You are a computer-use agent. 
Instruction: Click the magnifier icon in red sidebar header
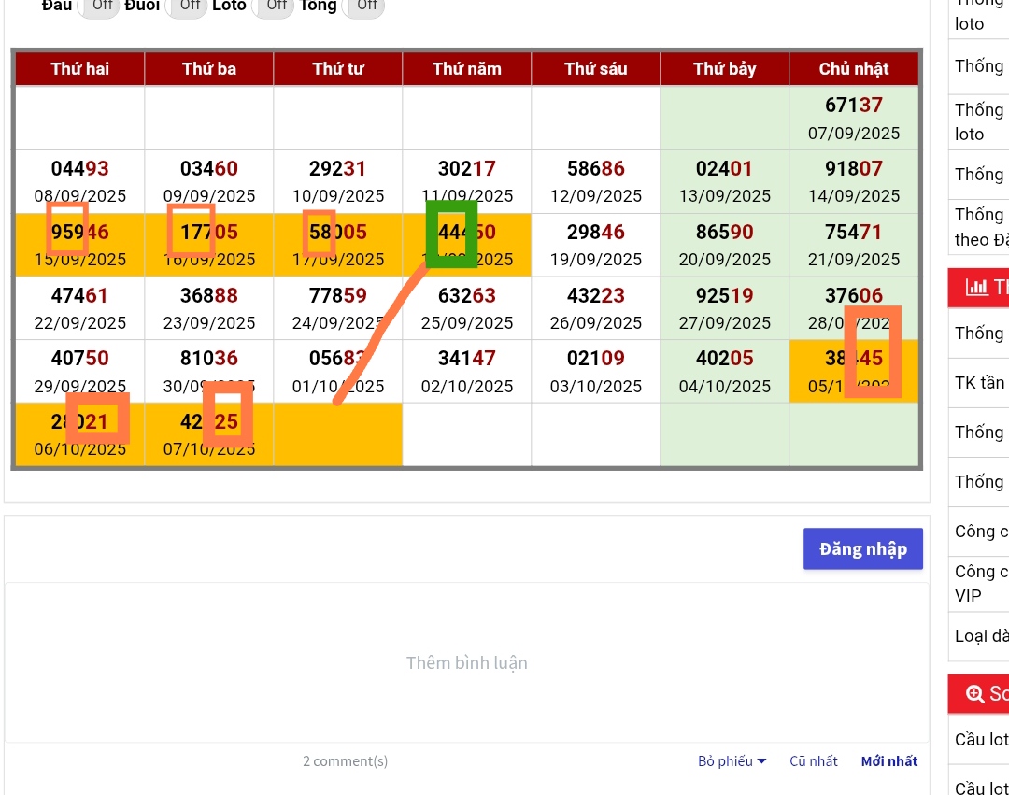(974, 693)
